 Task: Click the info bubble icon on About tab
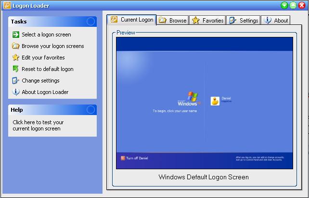pos(268,20)
